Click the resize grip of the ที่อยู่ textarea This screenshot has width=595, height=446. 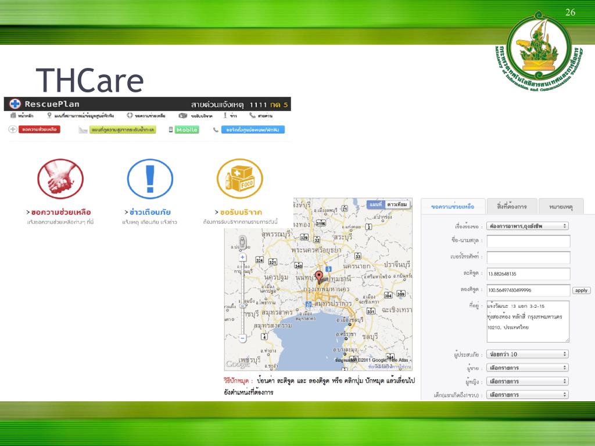point(567,340)
